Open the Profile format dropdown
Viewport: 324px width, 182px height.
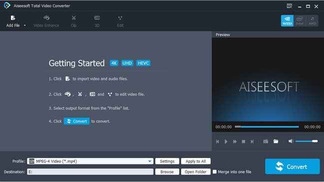tap(90, 161)
